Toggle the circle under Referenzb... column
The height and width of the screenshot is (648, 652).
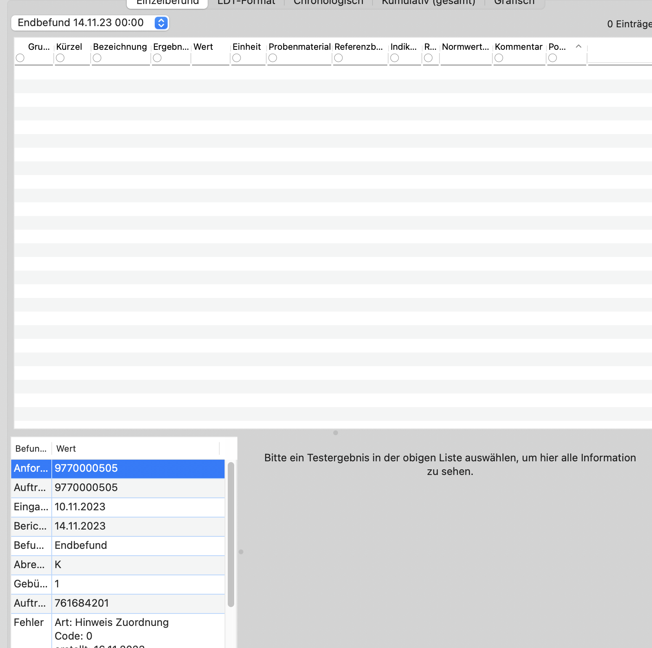coord(338,58)
